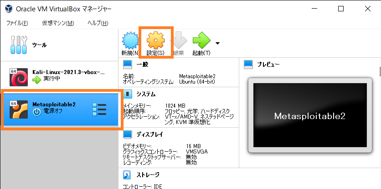Open the Machine (仮想マシン) menu

(58, 23)
